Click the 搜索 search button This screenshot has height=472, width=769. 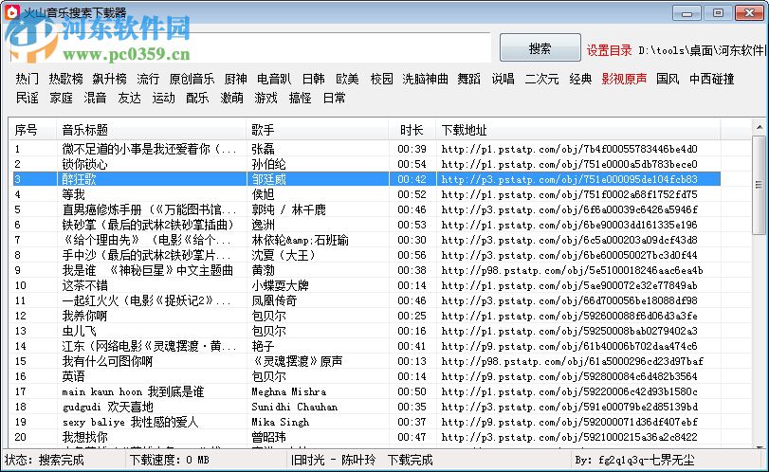[540, 48]
